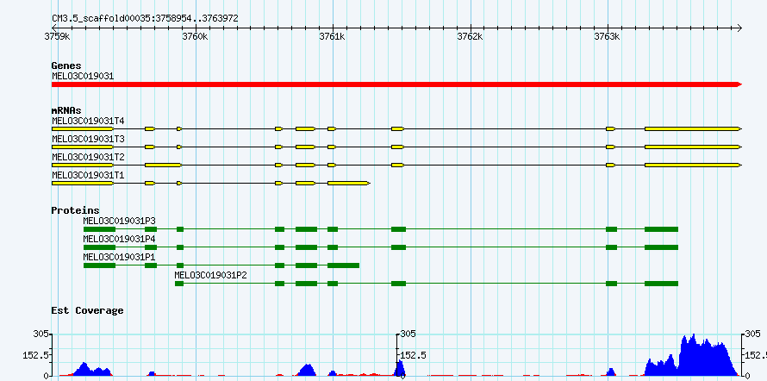The width and height of the screenshot is (767, 381).
Task: Click the last wide block of MELO3C019031P1
Action: (343, 265)
